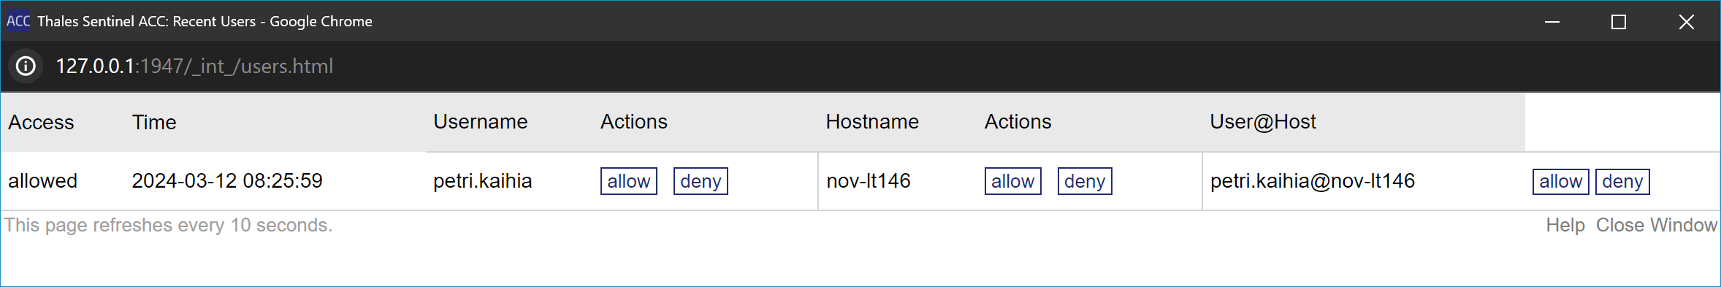
Task: Click the ACC favicon in title bar
Action: click(x=18, y=21)
